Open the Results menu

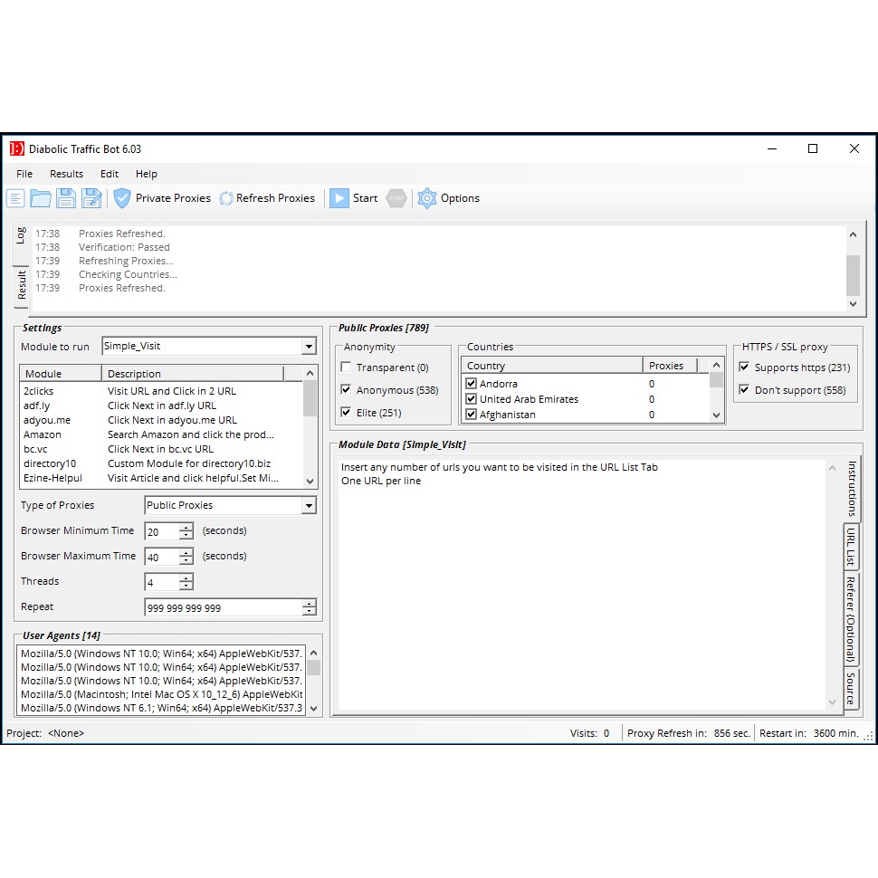point(66,174)
